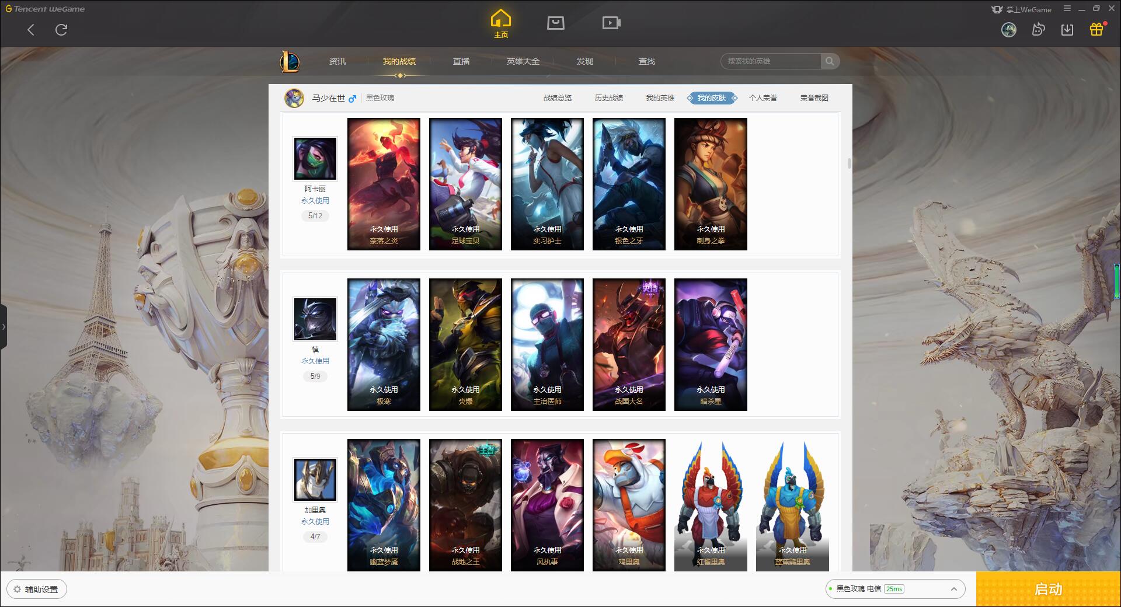Open the 红雀里奥 skin card
Image resolution: width=1121 pixels, height=607 pixels.
(711, 505)
